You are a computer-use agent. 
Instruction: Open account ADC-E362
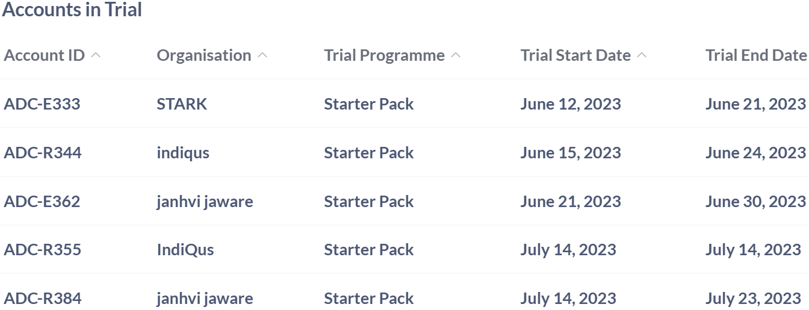[x=42, y=202]
